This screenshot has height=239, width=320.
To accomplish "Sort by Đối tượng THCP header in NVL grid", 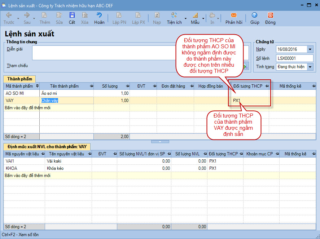I will click(x=223, y=154).
